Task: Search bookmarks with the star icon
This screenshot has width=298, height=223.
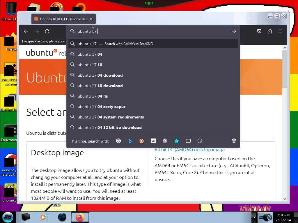Action: (x=177, y=141)
